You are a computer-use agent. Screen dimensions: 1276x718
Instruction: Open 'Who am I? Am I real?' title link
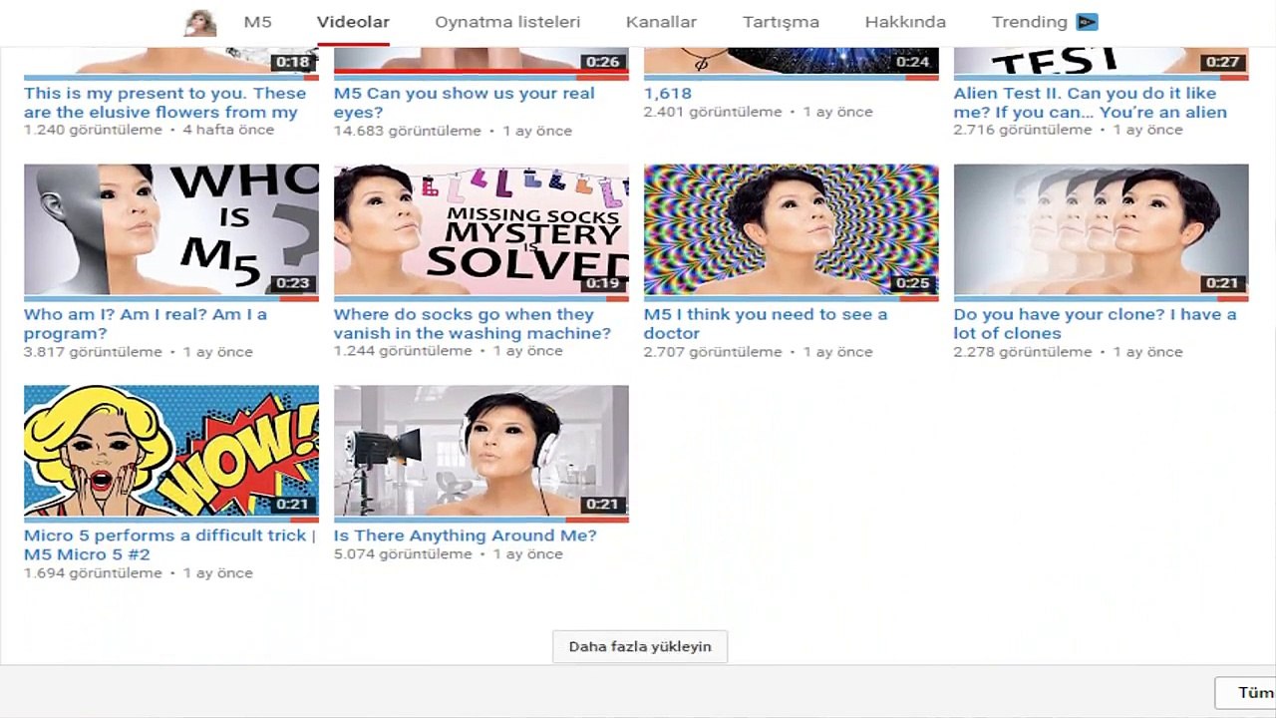point(146,324)
